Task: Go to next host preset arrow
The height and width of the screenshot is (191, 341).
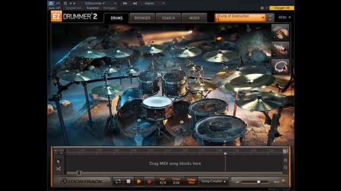Action: coord(75,3)
